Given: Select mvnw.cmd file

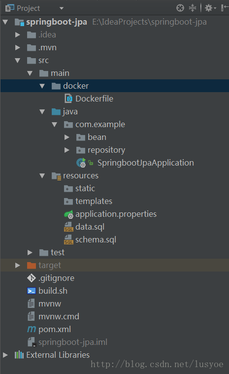Looking at the screenshot, I should (59, 316).
